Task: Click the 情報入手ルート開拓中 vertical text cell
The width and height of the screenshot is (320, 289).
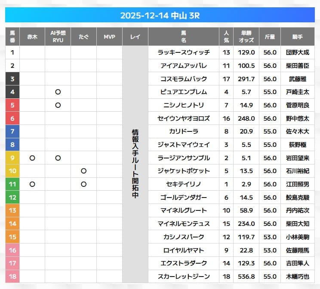Action: tap(135, 164)
